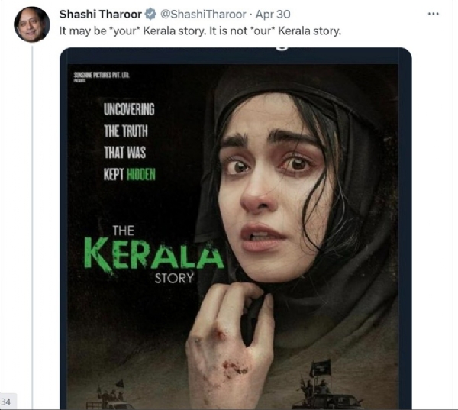458x410 pixels.
Task: Click the green word HIDDEN
Action: coord(140,174)
